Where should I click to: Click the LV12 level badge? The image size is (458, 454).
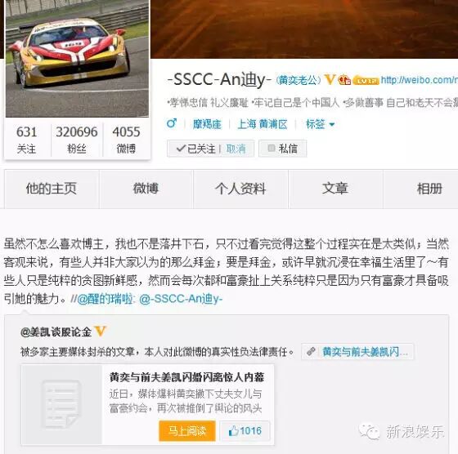[x=366, y=81]
